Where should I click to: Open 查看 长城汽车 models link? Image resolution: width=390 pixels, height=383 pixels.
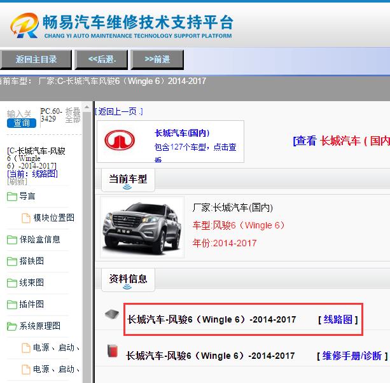point(342,141)
